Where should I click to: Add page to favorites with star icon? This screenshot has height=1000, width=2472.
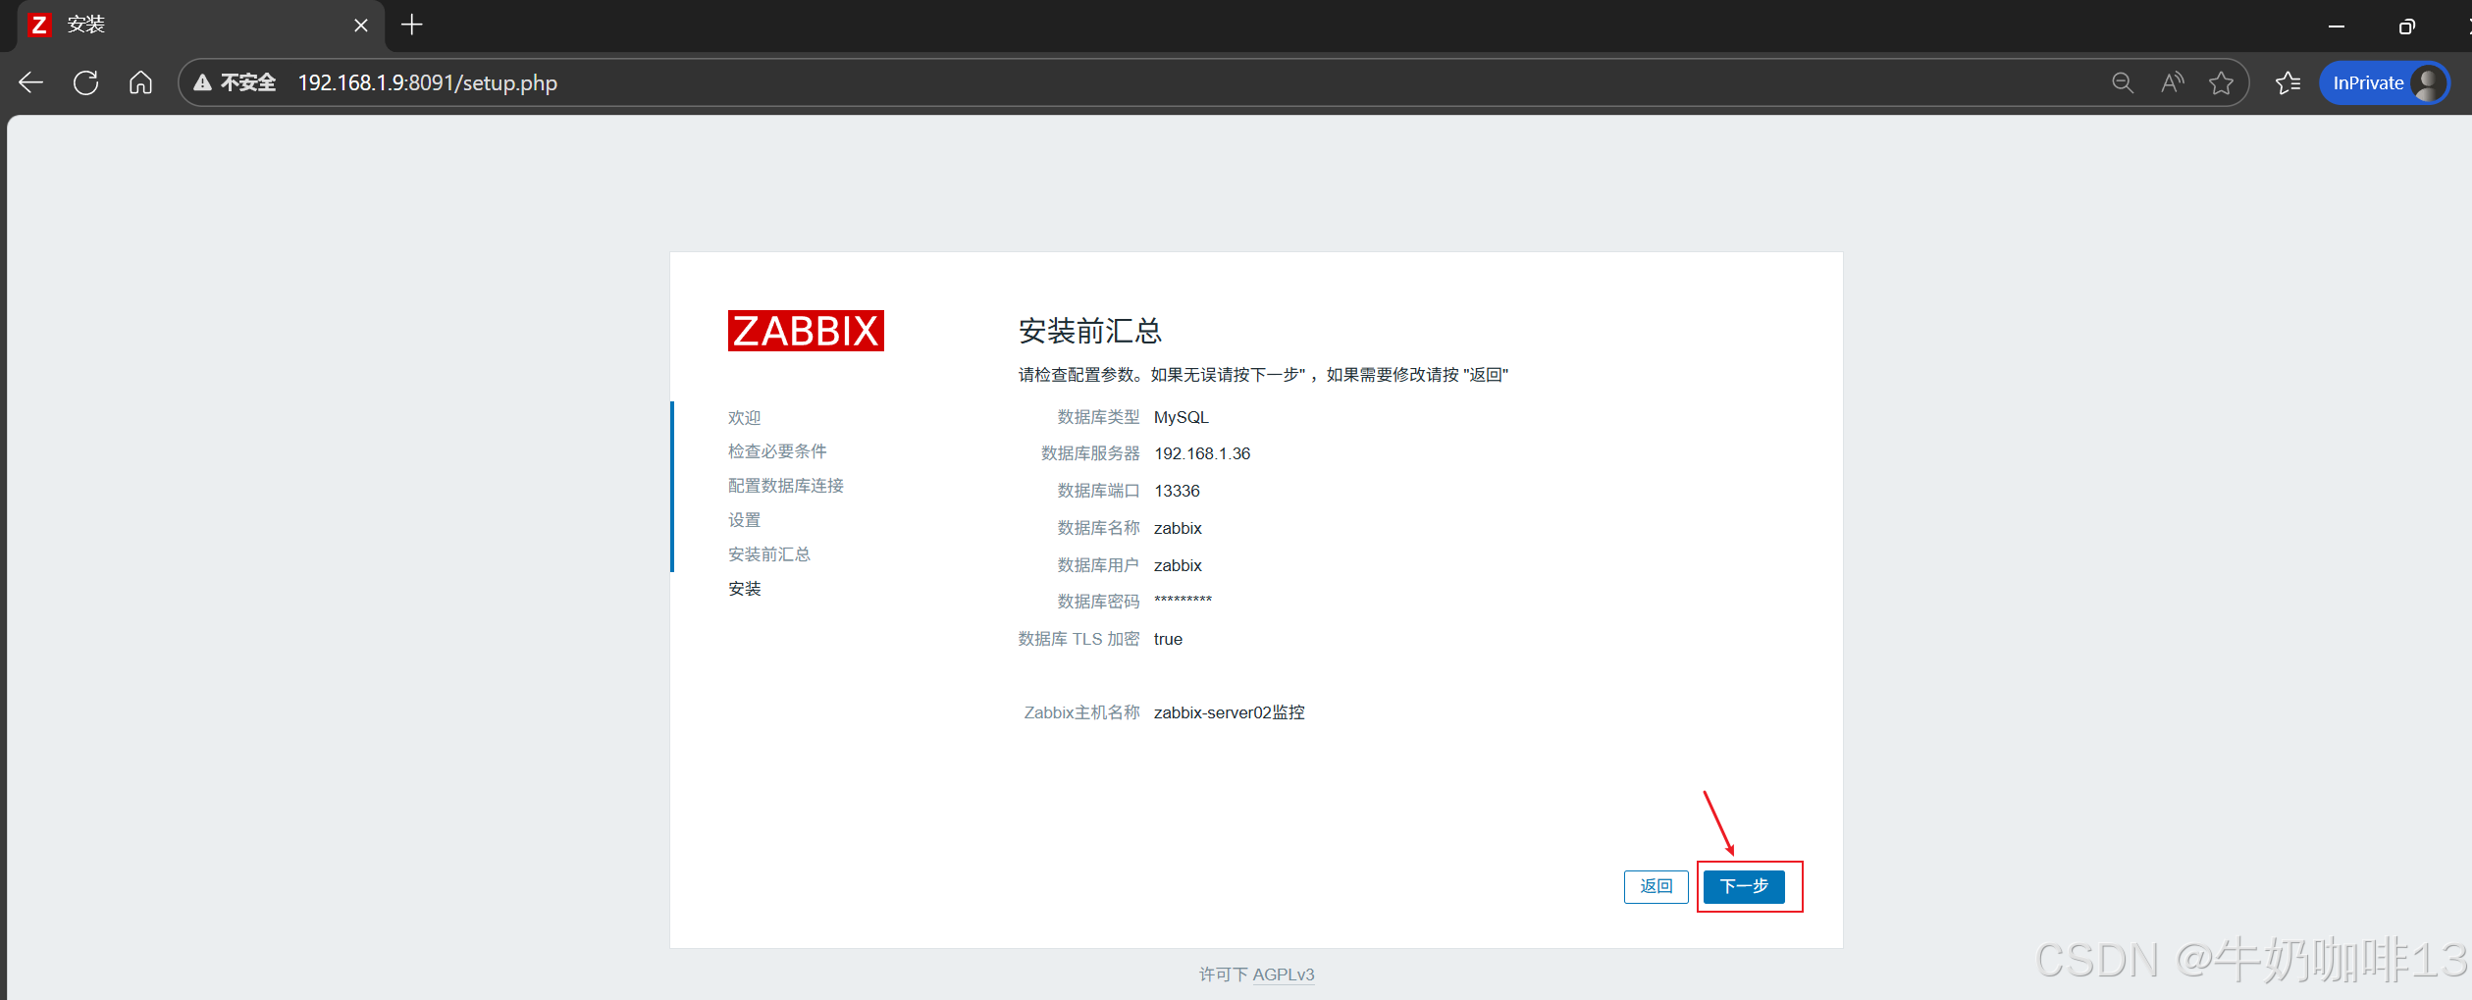[x=2222, y=83]
